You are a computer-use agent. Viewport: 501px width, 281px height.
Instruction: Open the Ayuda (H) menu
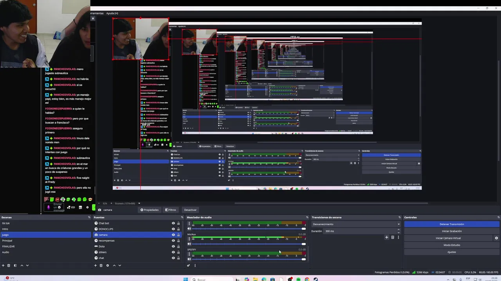coord(112,13)
